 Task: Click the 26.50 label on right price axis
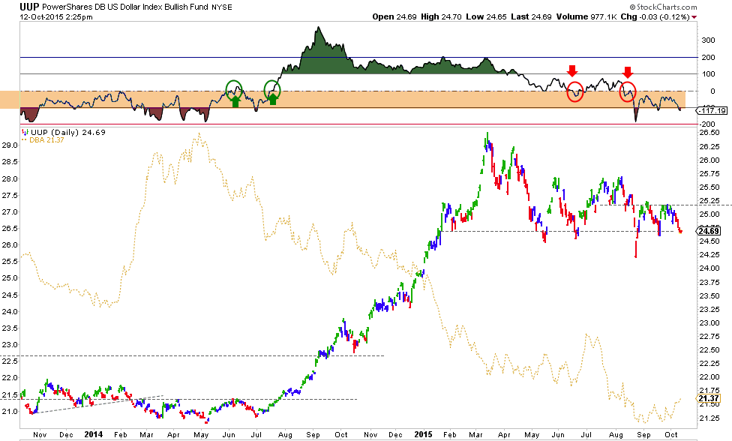[709, 133]
